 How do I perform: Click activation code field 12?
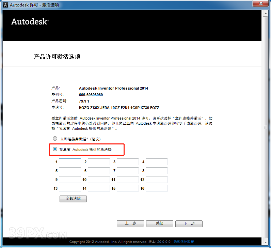157,180
